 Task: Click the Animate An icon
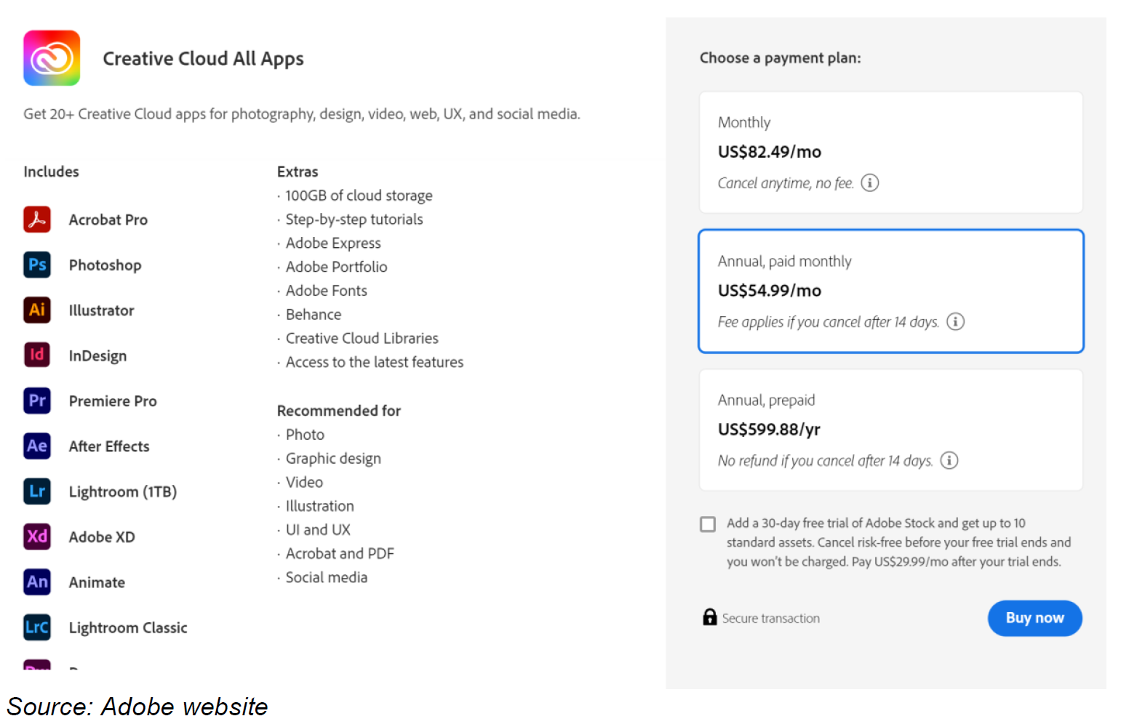[37, 582]
